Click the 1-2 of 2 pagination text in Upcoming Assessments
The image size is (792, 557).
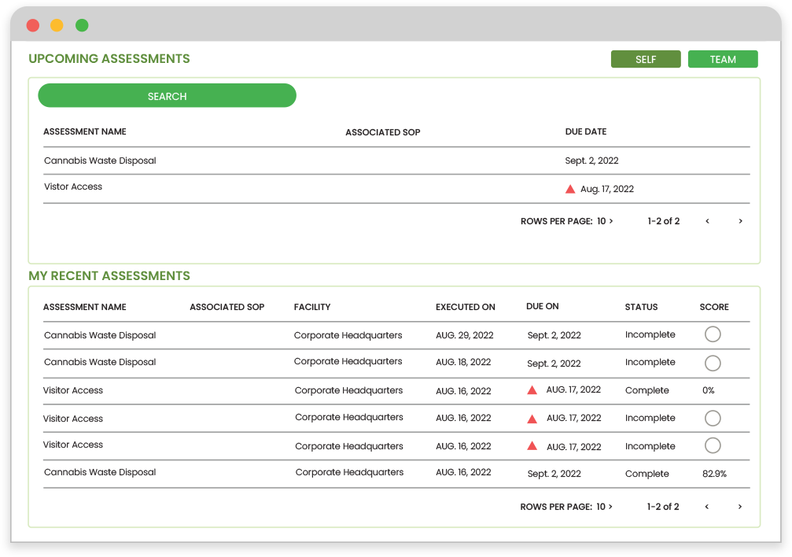click(664, 221)
